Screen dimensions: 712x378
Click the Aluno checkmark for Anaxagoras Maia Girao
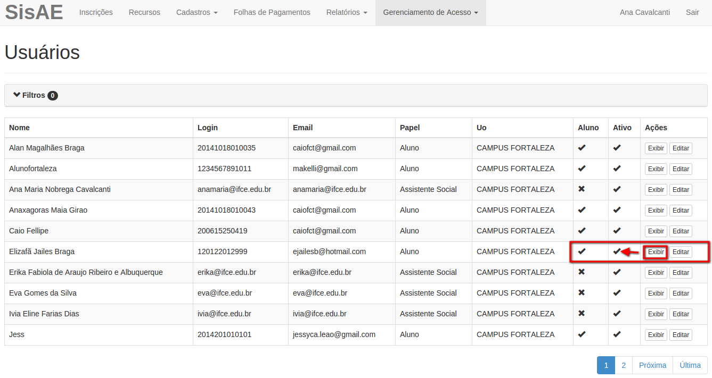pyautogui.click(x=582, y=210)
